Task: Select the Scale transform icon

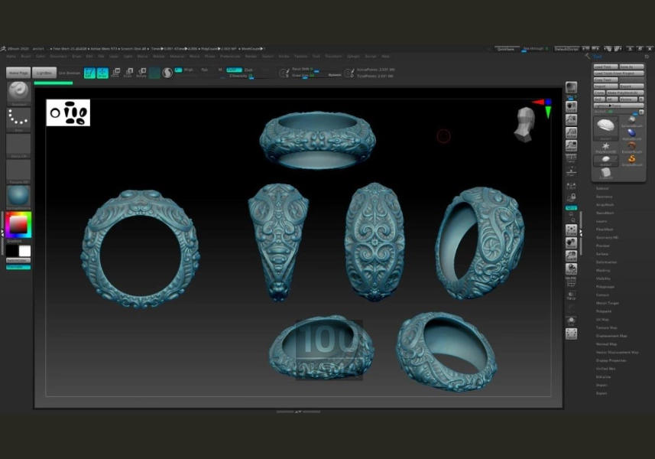Action: [x=128, y=73]
